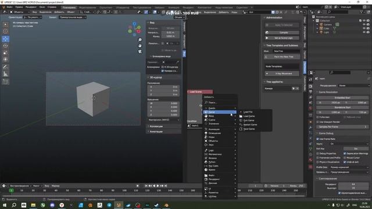The image size is (372, 209).
Task: Expand the Camera item in outliner
Action: pyautogui.click(x=317, y=24)
